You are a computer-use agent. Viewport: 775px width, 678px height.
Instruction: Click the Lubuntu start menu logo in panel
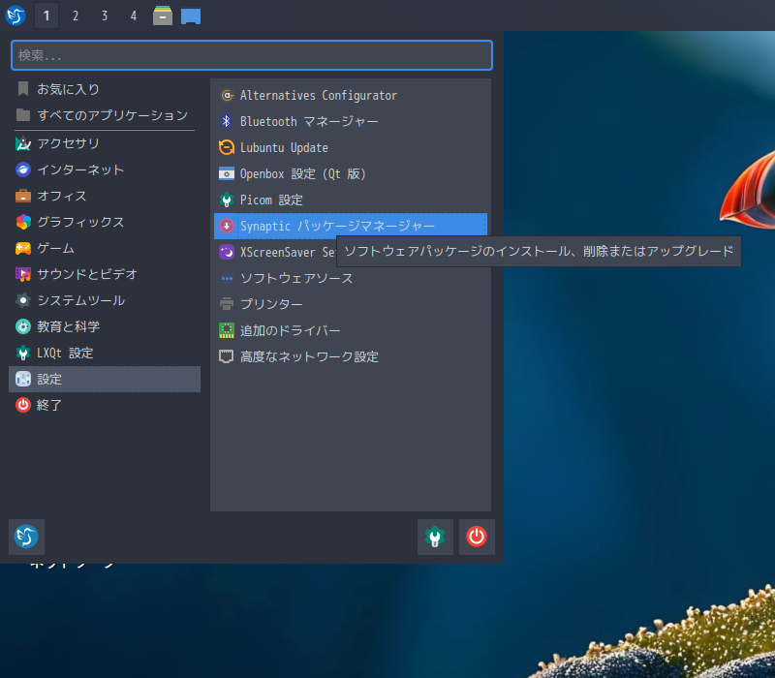click(15, 15)
